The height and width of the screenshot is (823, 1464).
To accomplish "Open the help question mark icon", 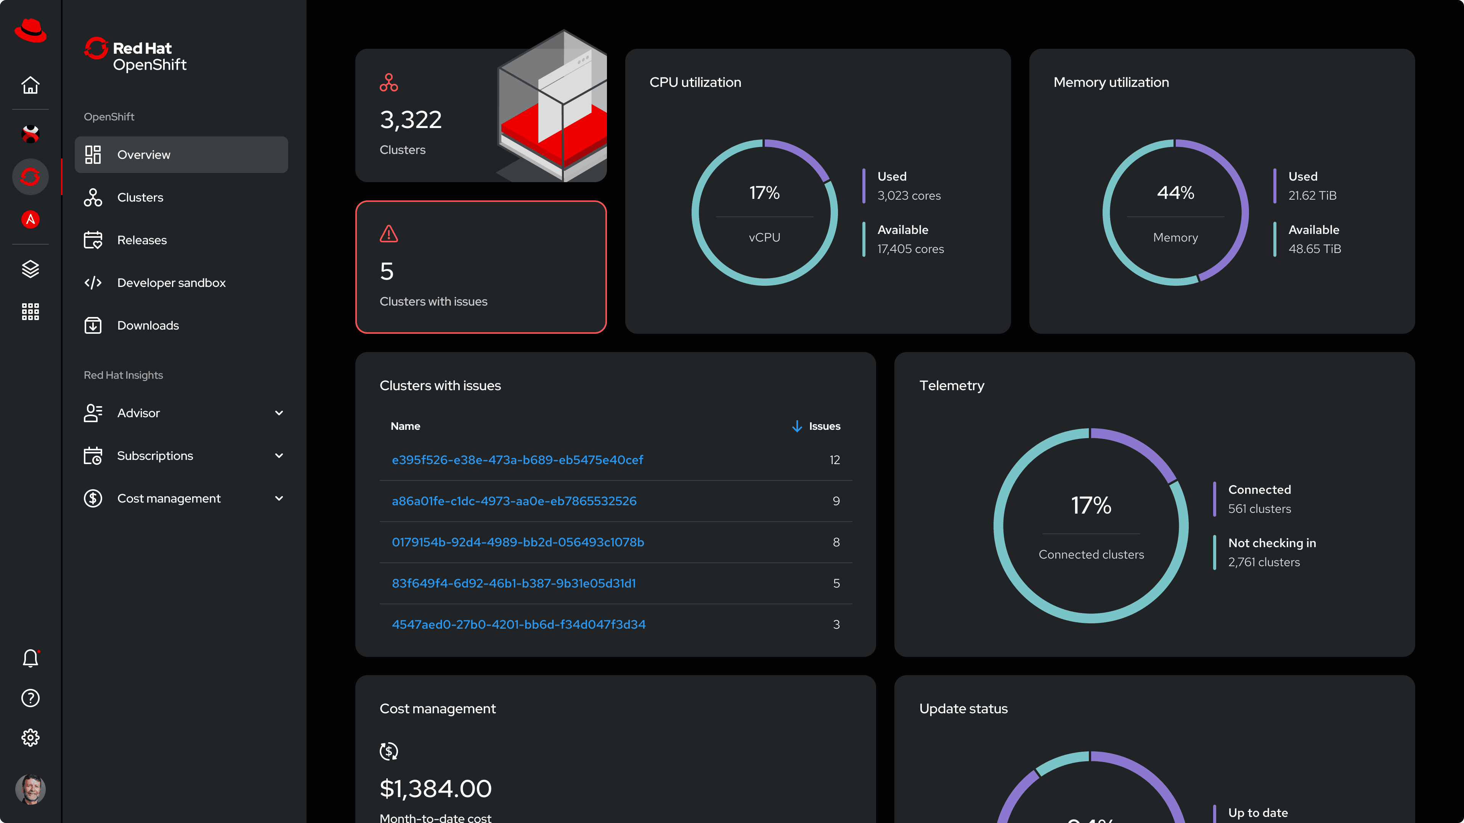I will click(30, 698).
